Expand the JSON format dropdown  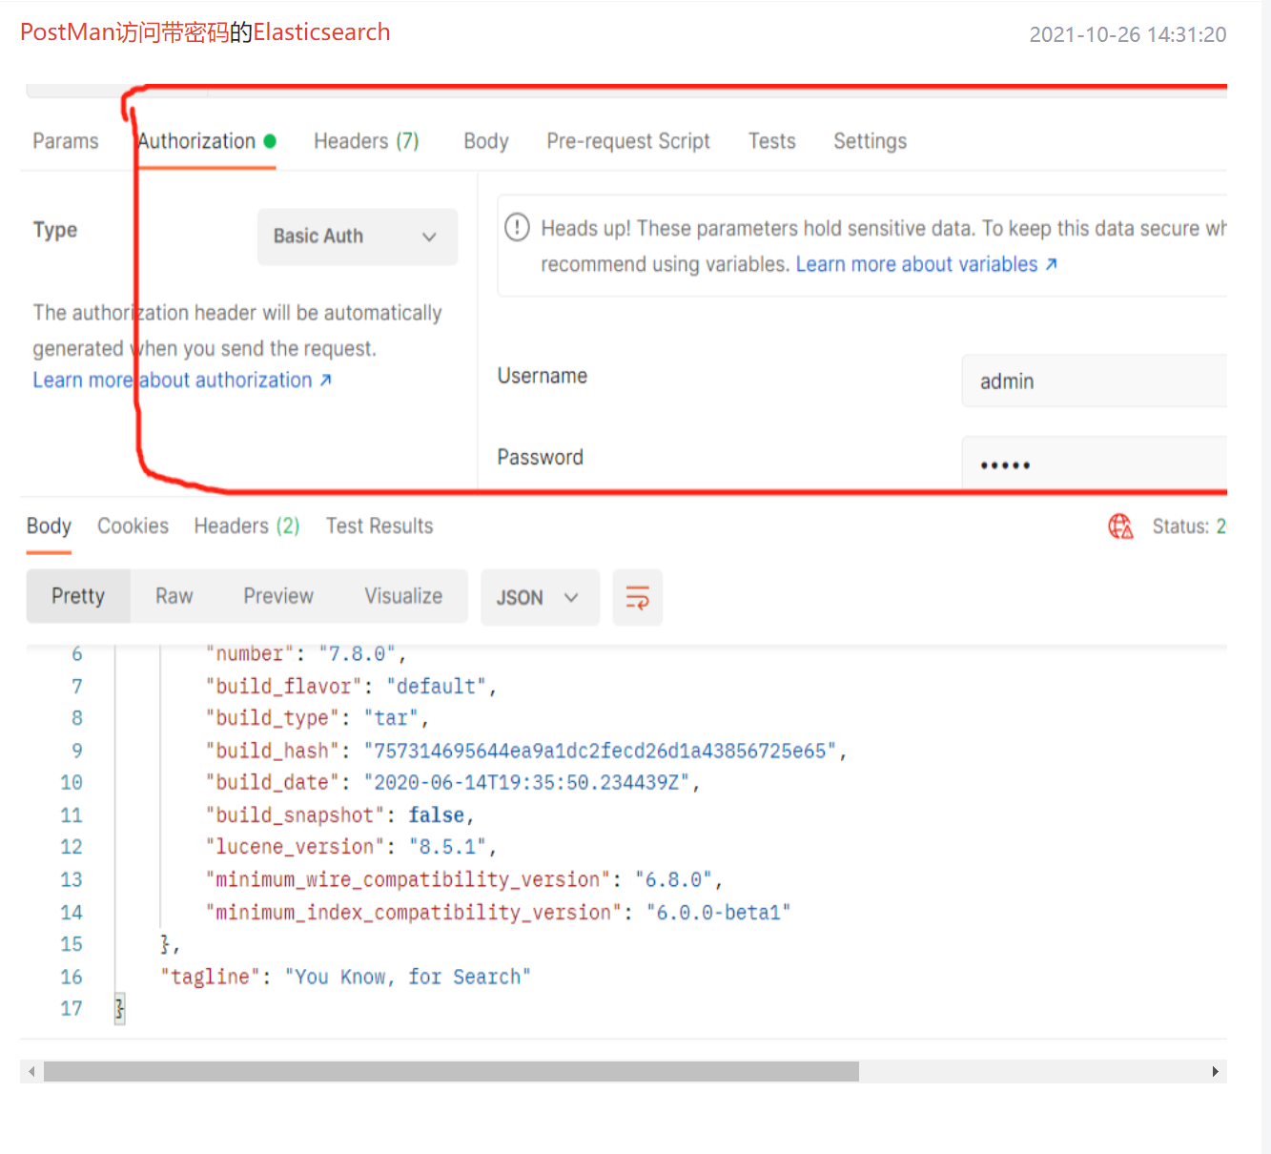[539, 598]
